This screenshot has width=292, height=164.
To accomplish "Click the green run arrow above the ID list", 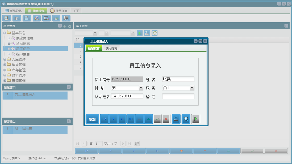I will (x=139, y=33).
